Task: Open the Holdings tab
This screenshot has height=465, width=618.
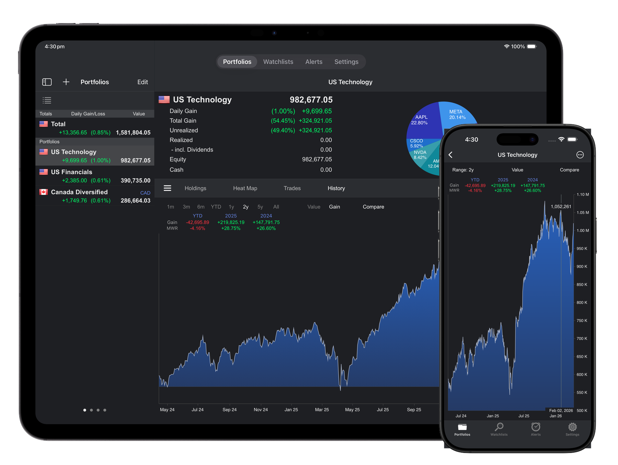Action: (x=195, y=188)
